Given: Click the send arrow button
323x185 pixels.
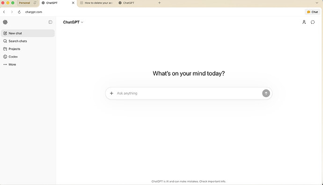Looking at the screenshot, I should 266,93.
